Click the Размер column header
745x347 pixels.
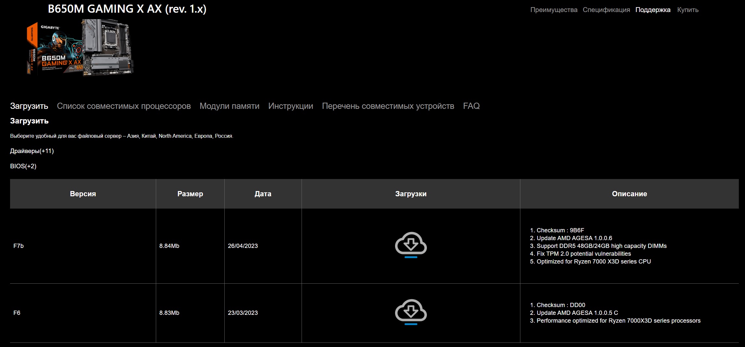190,194
